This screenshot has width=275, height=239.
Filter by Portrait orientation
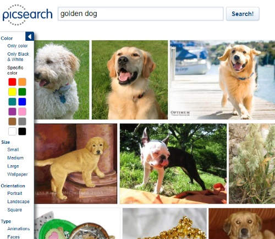point(15,193)
